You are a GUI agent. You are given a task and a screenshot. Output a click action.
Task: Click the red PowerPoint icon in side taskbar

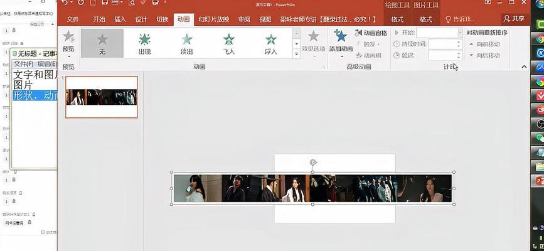tap(540, 181)
